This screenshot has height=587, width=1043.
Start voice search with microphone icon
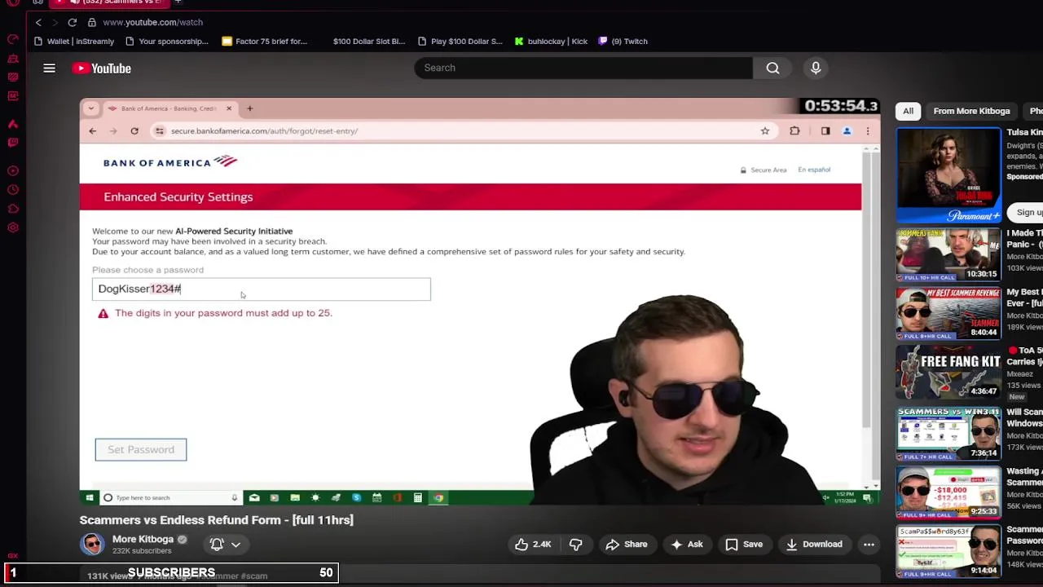pos(816,68)
